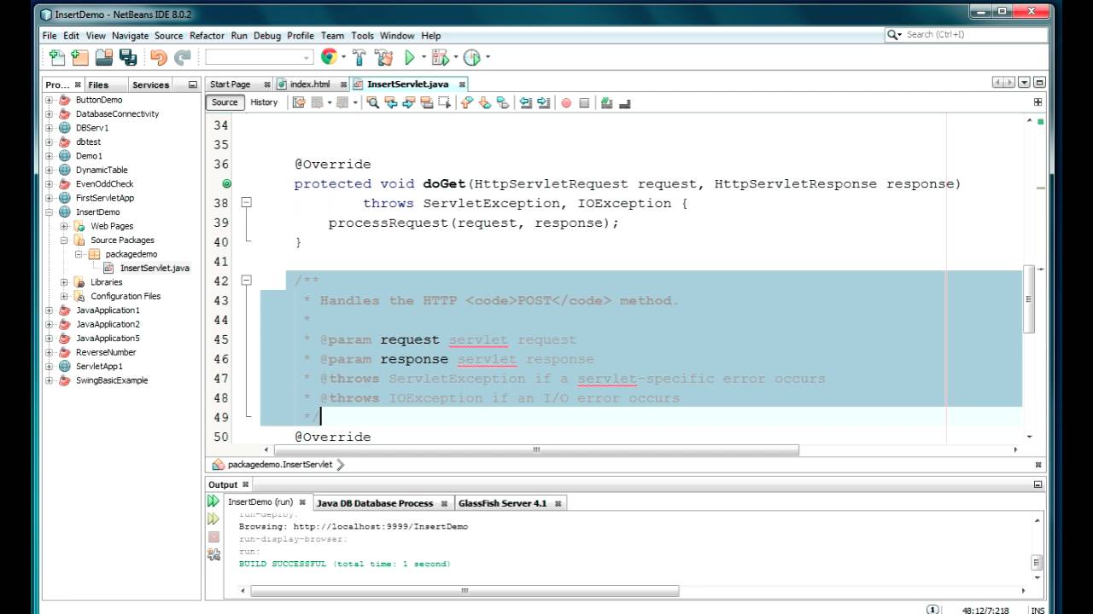Select InsertServlet.java in project tree
This screenshot has width=1093, height=614.
click(155, 268)
